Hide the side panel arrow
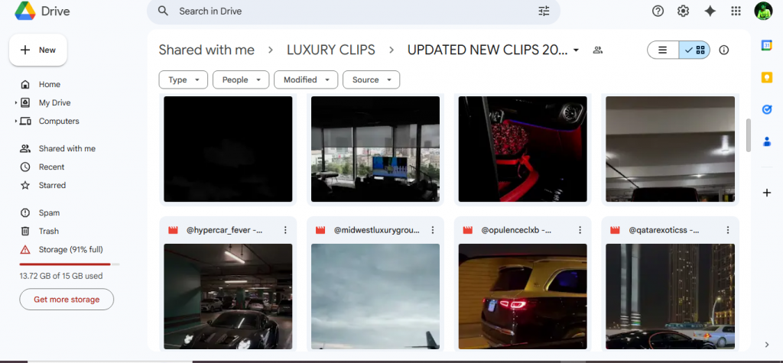The image size is (783, 363). tap(767, 345)
